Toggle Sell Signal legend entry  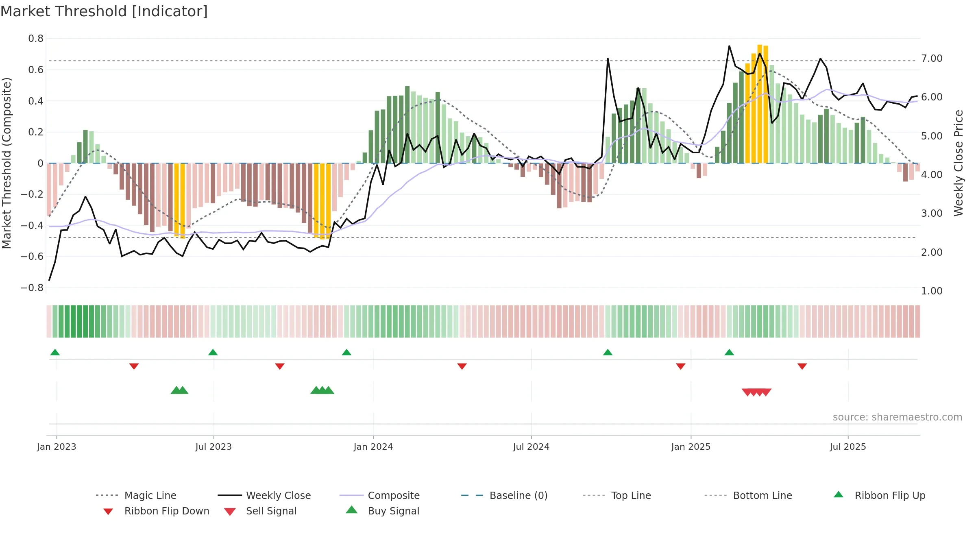coord(260,511)
